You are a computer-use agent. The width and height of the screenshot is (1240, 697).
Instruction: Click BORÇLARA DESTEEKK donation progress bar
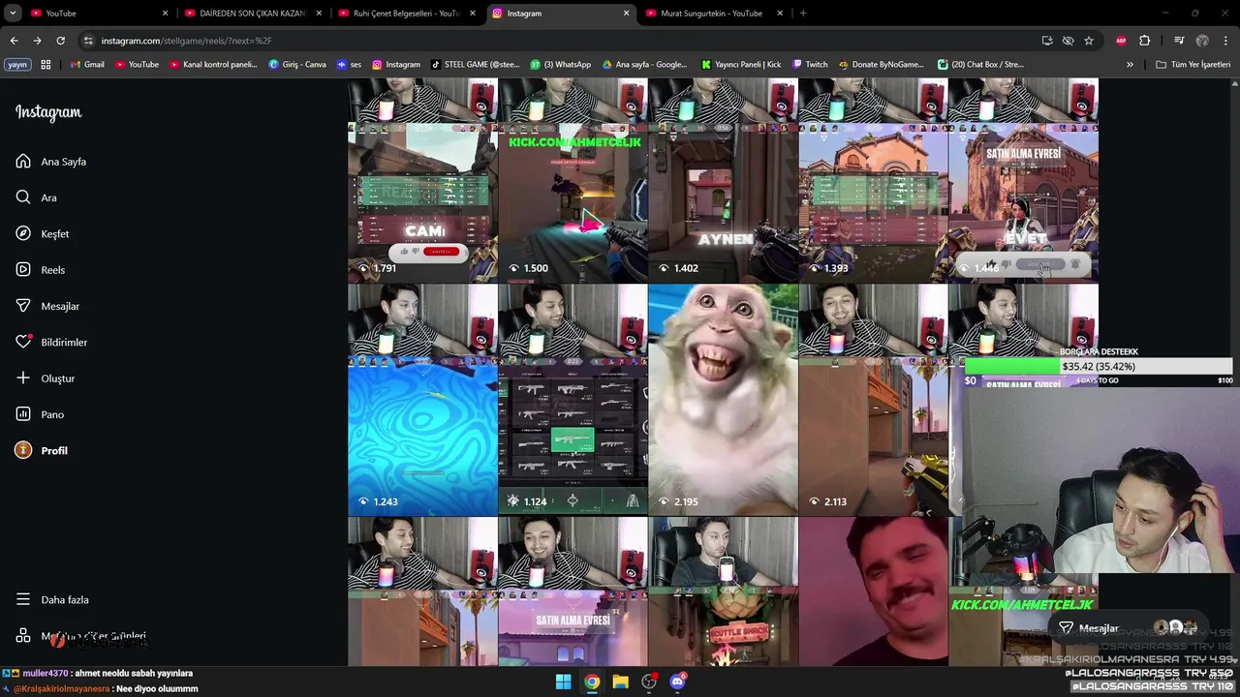[1098, 366]
